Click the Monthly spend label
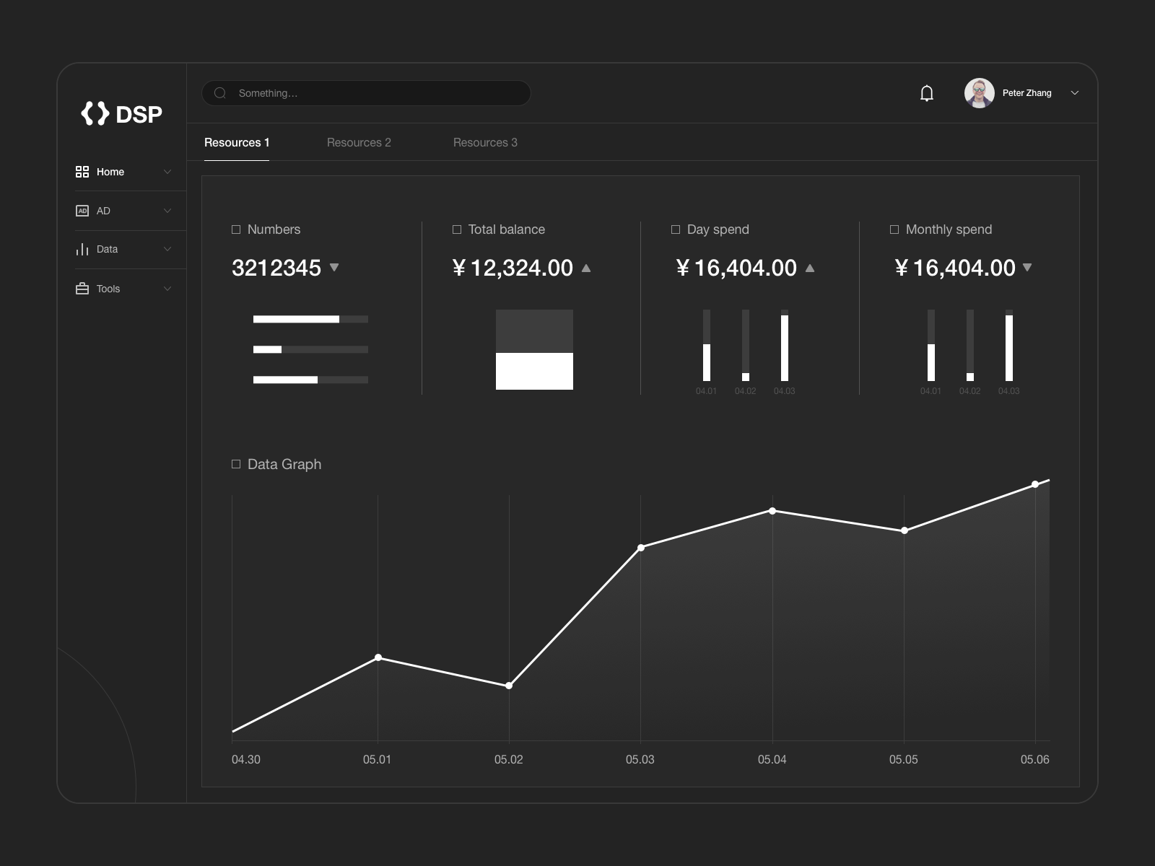The image size is (1155, 866). (949, 229)
